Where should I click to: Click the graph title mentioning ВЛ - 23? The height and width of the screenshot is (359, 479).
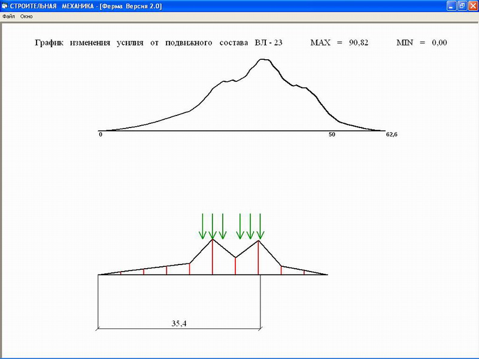[159, 42]
